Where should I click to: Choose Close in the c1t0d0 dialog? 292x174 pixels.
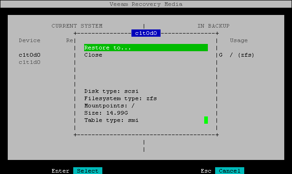coord(93,55)
